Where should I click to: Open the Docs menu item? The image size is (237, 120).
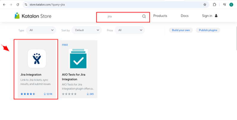point(184,16)
